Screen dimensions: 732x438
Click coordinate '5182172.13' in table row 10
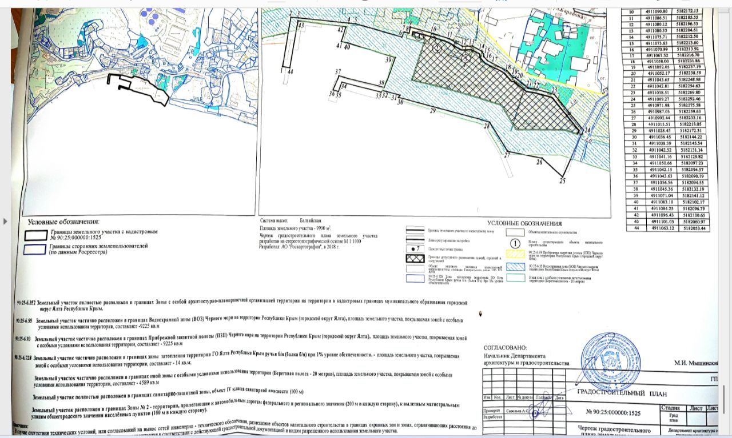[x=687, y=11]
